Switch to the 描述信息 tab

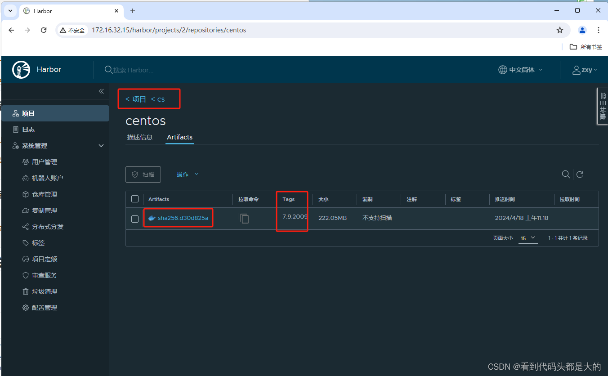pyautogui.click(x=140, y=137)
